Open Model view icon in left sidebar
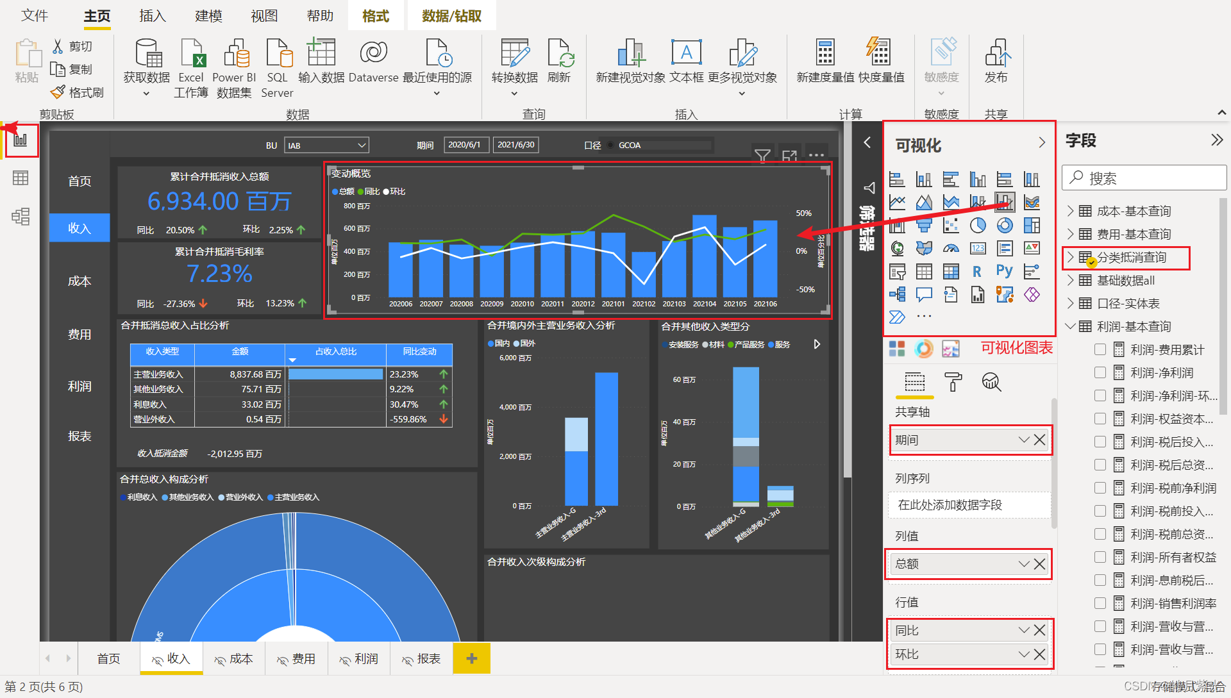 [x=21, y=217]
